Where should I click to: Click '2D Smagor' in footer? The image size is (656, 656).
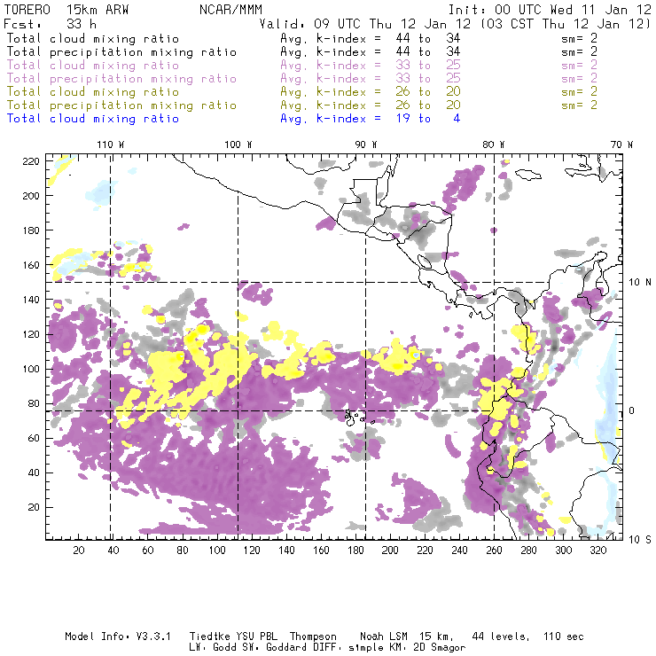click(x=440, y=648)
